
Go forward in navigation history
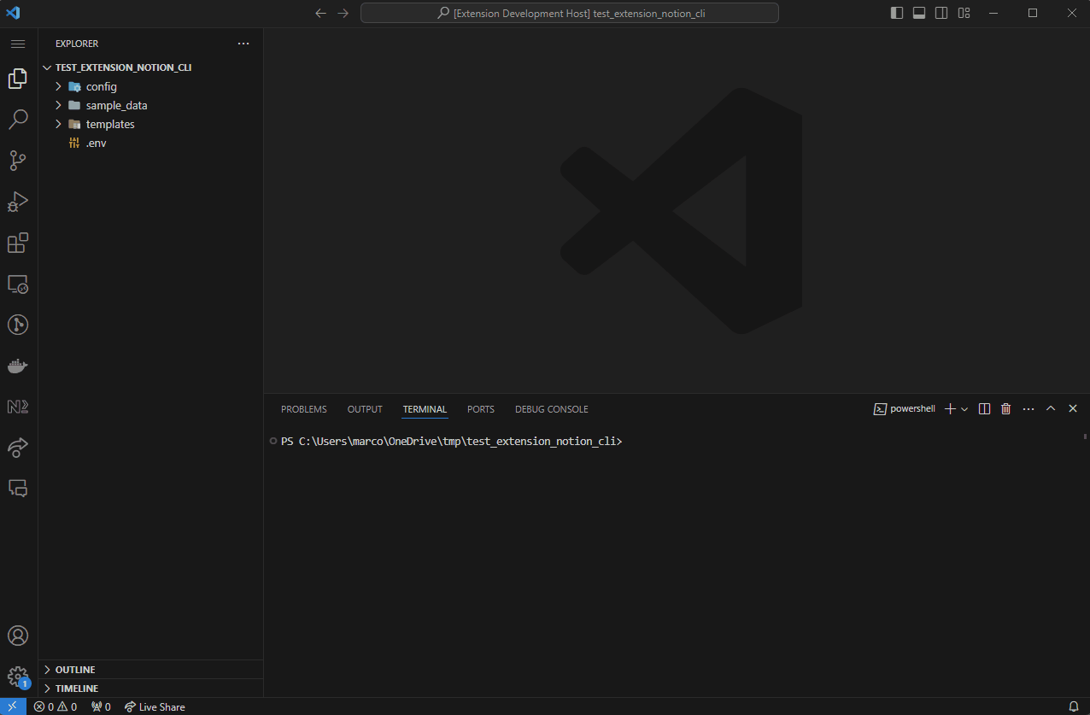343,13
